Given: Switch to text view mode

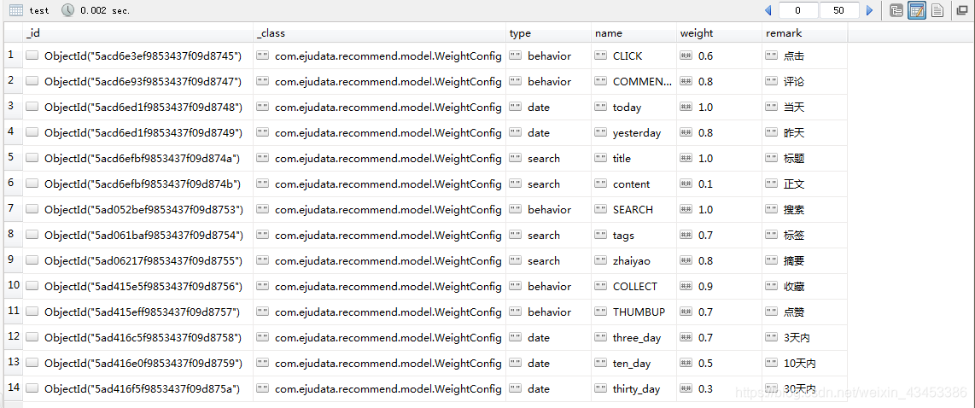Looking at the screenshot, I should tap(937, 10).
